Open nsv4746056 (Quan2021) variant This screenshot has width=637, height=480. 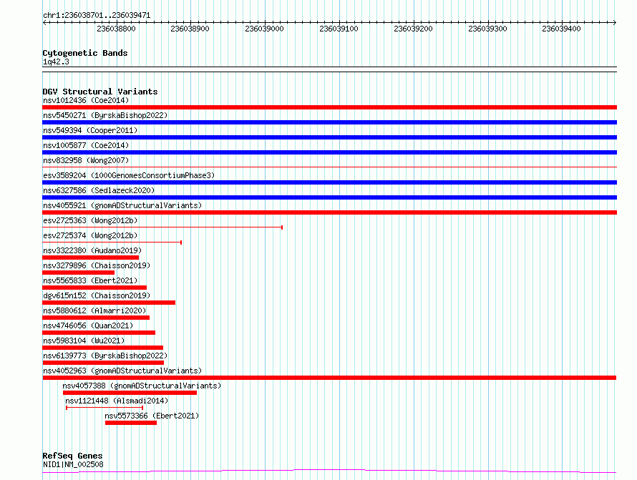coord(88,325)
